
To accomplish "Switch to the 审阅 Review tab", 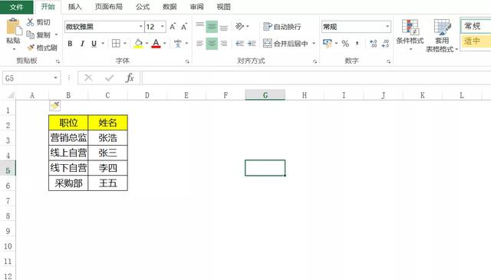I will tap(196, 7).
